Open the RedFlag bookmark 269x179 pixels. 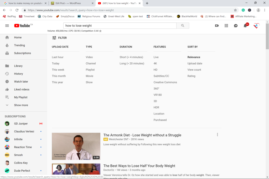coord(9,17)
